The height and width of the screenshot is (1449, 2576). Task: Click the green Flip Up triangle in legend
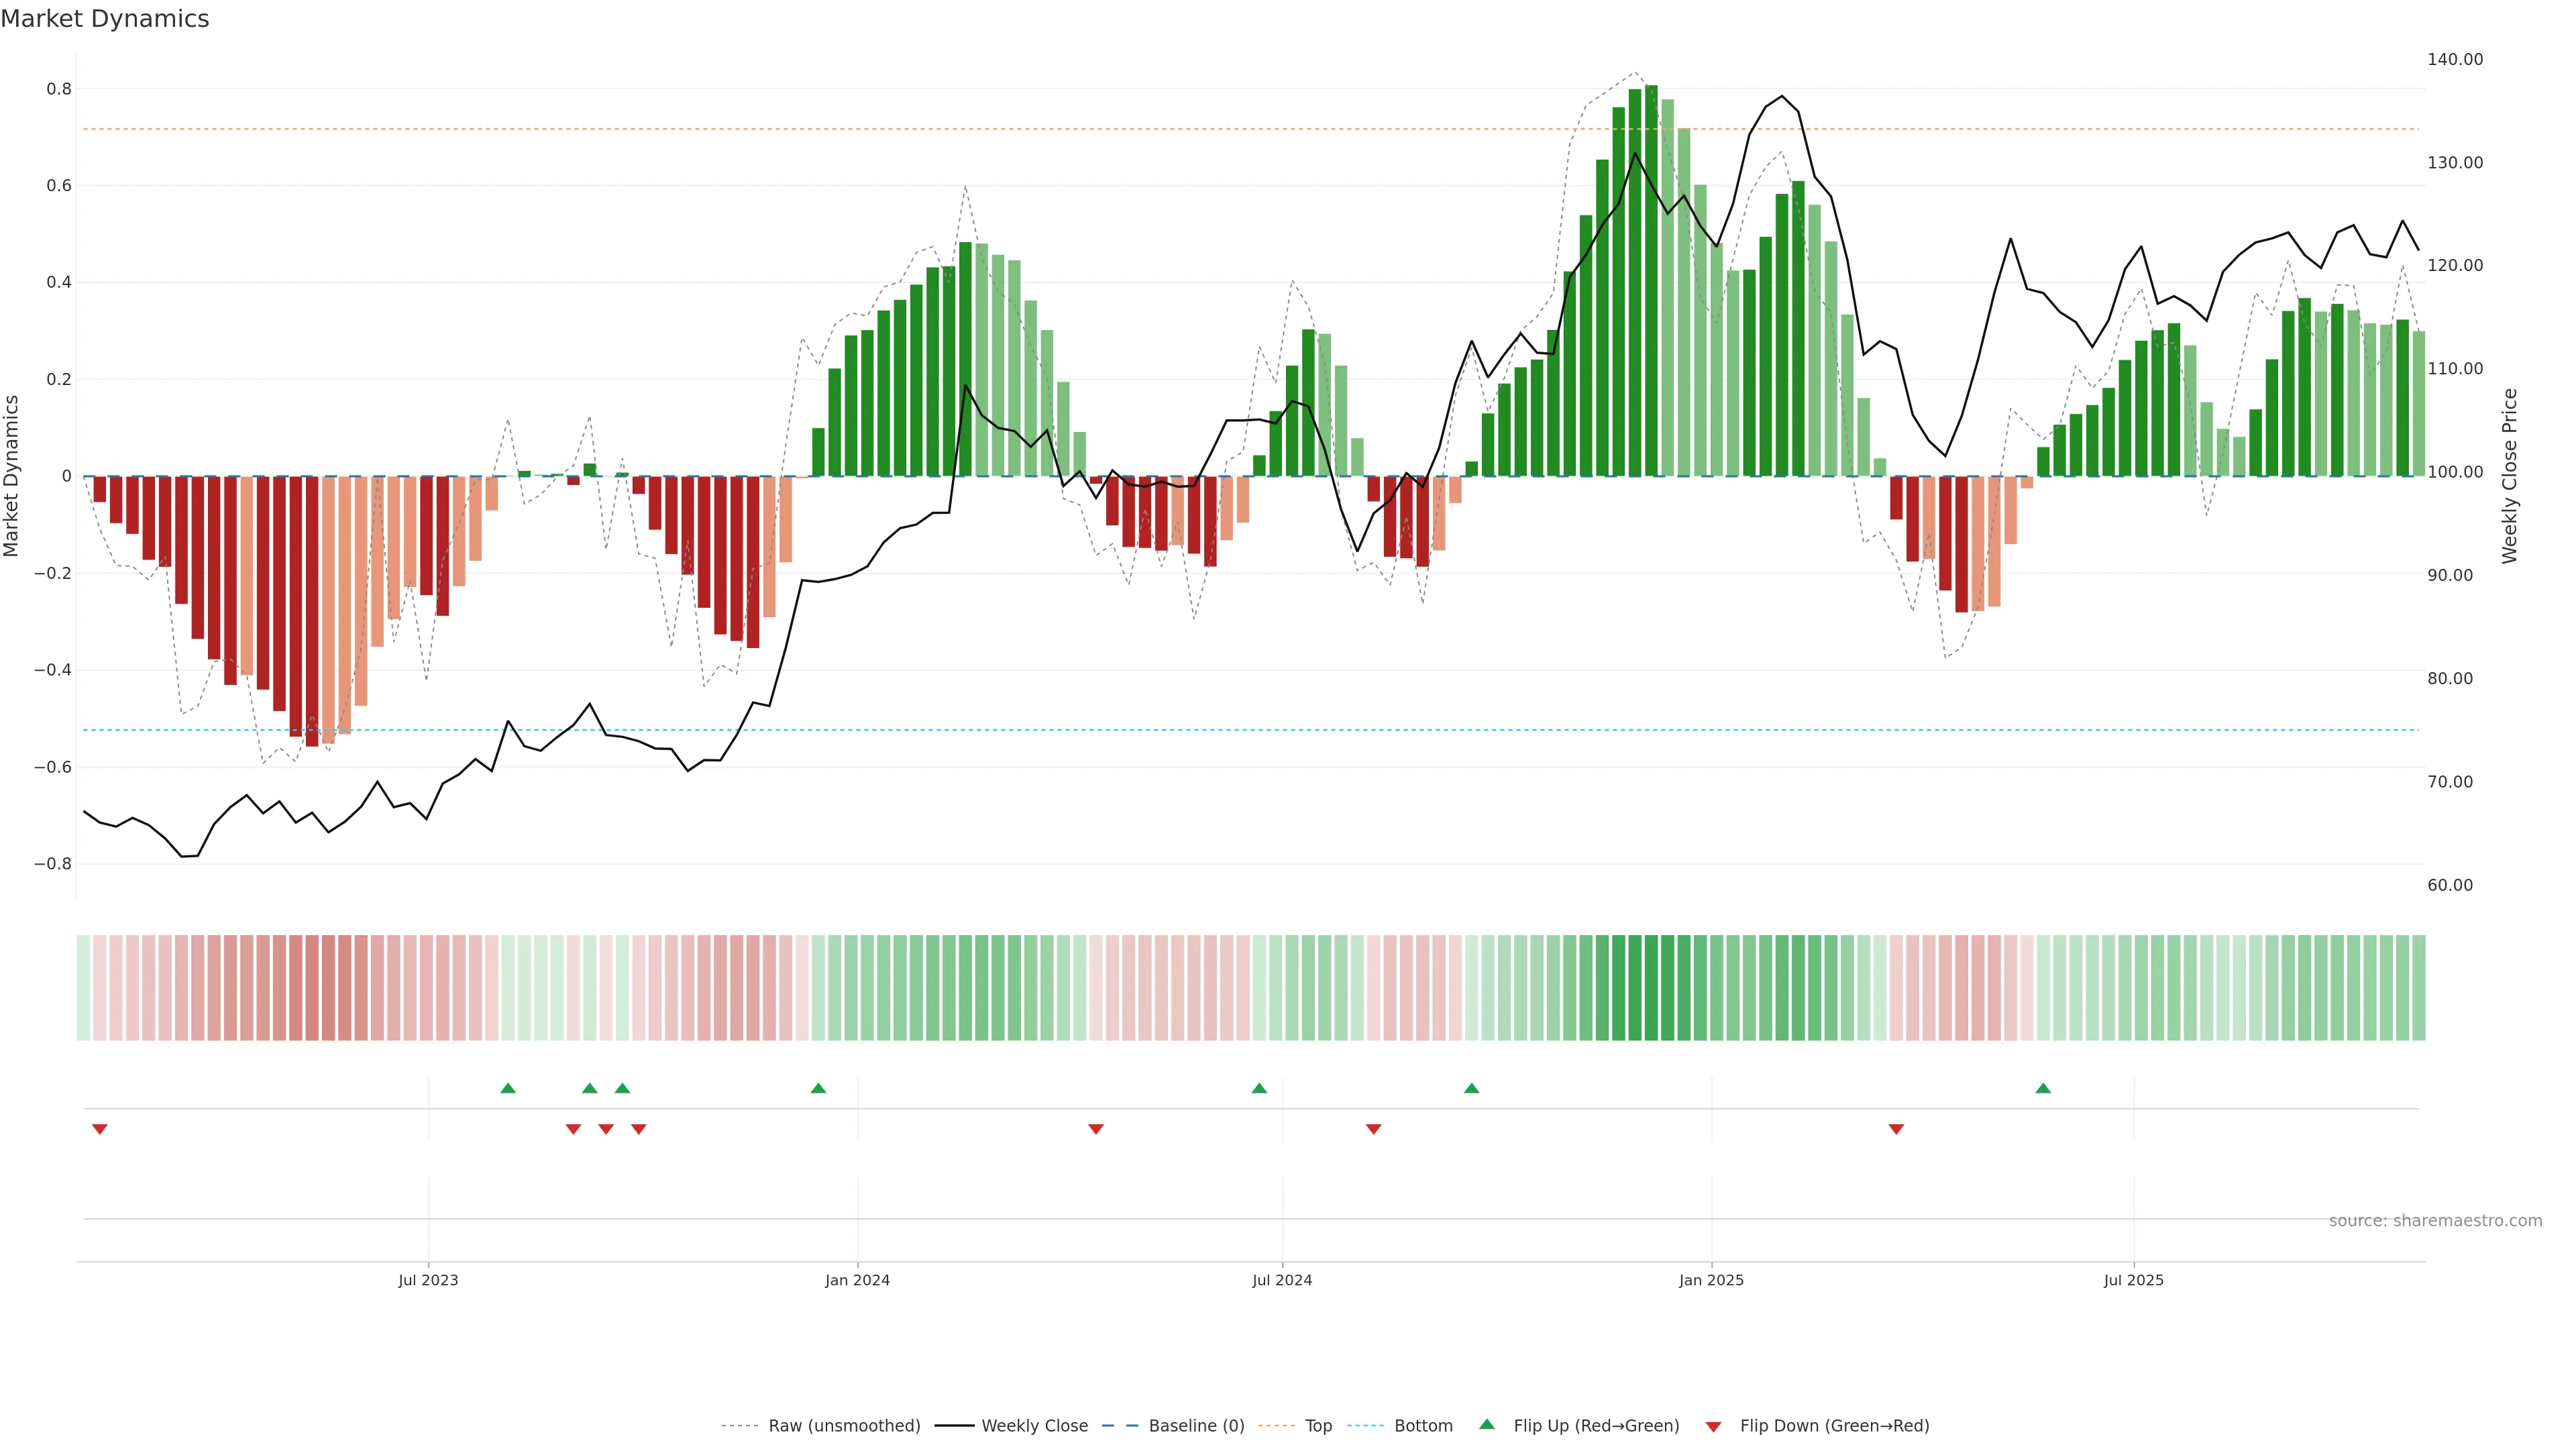click(1487, 1424)
